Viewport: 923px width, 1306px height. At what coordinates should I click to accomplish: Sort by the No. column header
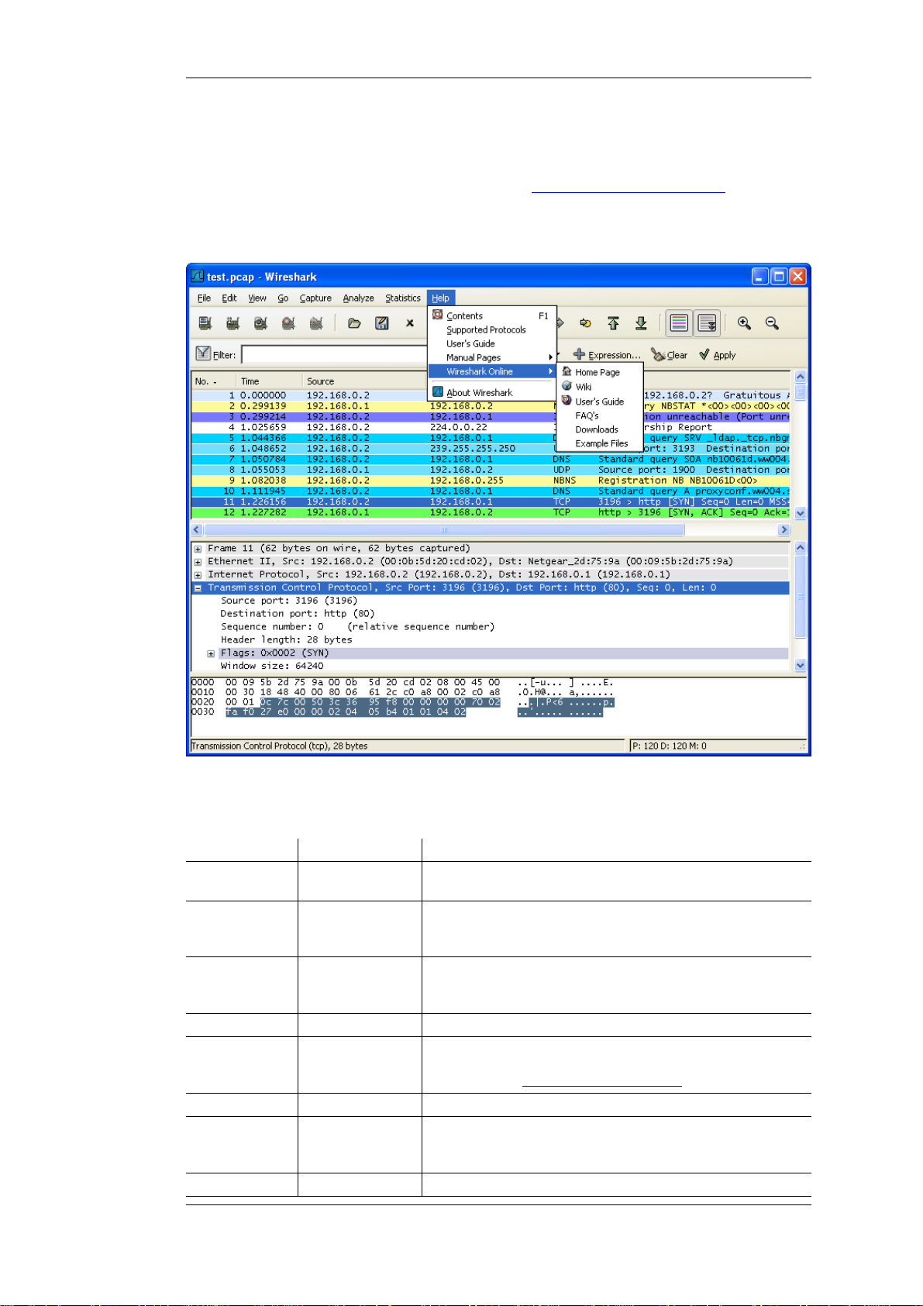pos(214,381)
